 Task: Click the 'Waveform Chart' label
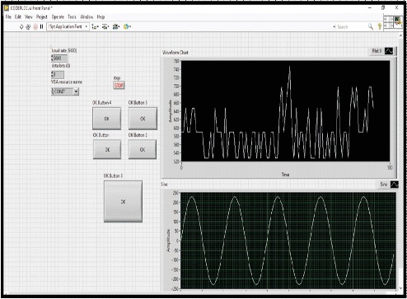[175, 53]
